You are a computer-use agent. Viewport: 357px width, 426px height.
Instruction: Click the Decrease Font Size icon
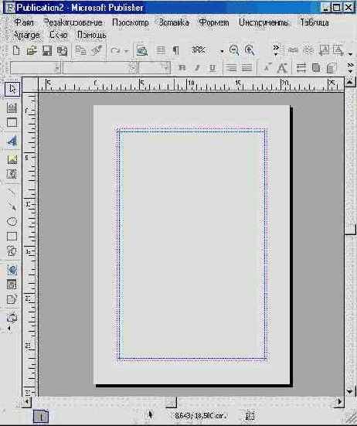[x=267, y=67]
